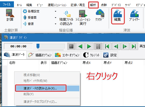Click the 00:00:00 time field
Image resolution: width=145 pixels, height=107 pixels.
coord(18,46)
